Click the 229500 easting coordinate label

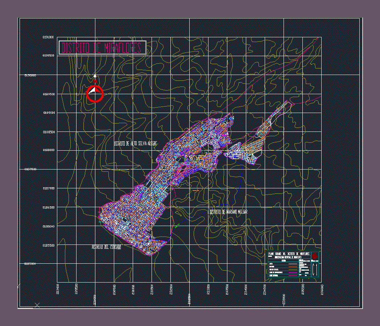pyautogui.click(x=77, y=289)
